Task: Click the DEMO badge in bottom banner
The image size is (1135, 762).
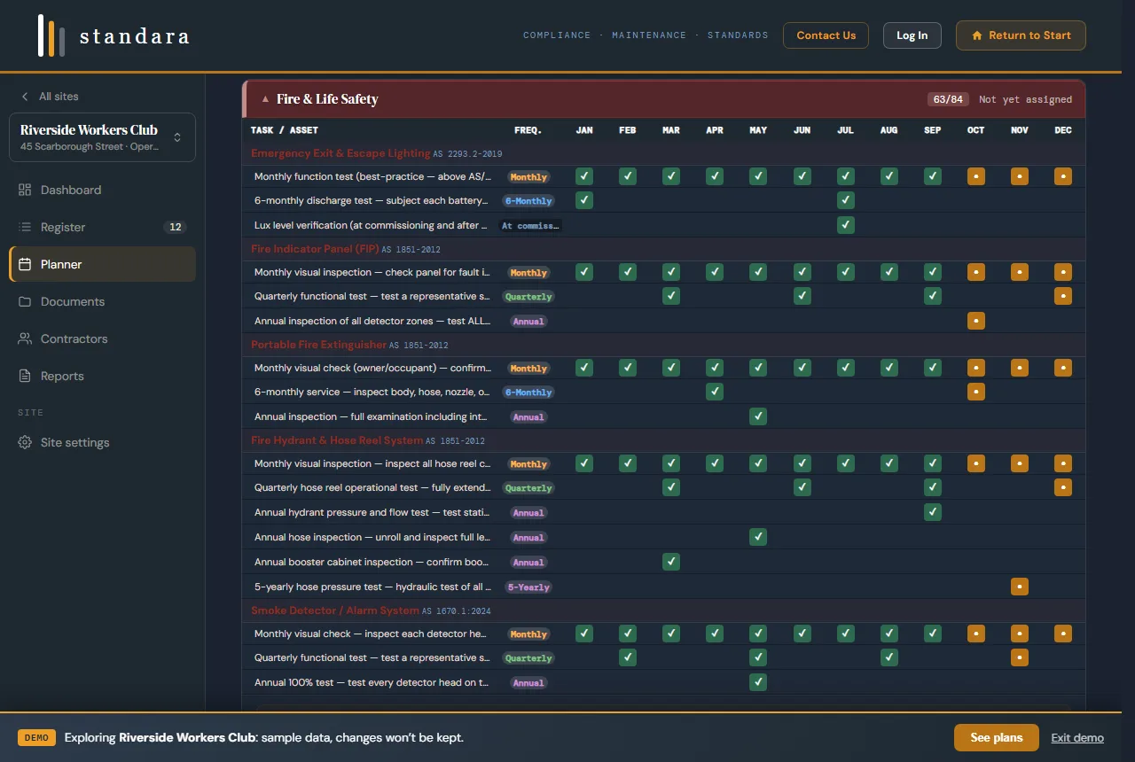Action: click(37, 737)
